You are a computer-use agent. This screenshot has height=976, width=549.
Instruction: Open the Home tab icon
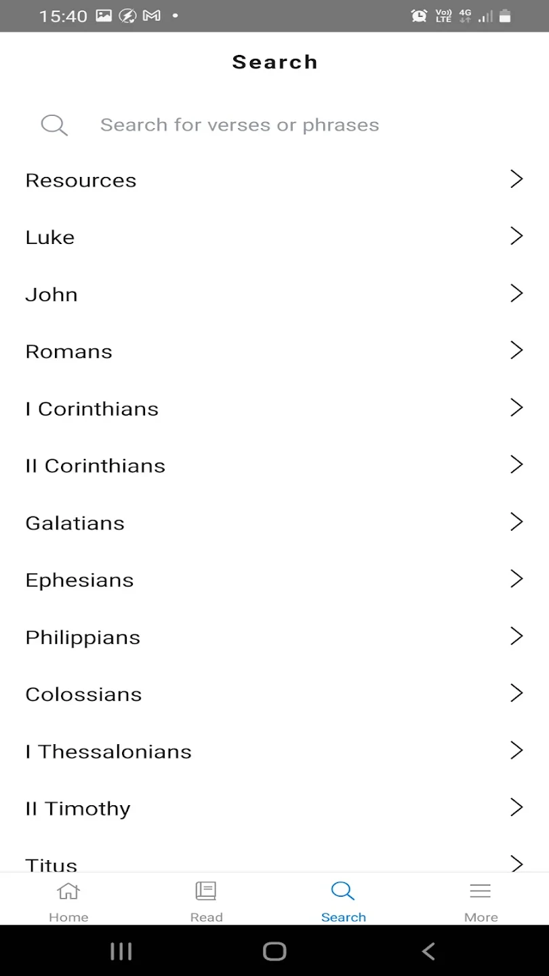point(68,891)
